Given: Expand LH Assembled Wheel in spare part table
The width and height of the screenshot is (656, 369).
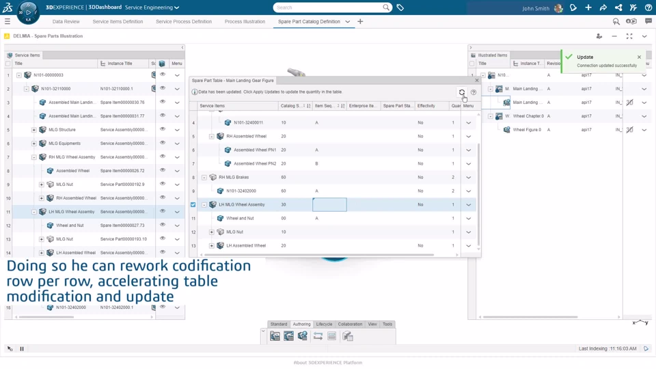Looking at the screenshot, I should (x=212, y=245).
